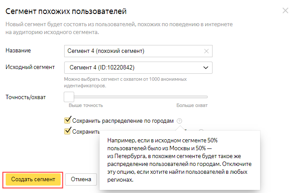Tick the city distribution checkbox
Viewport: 292px width, 193px height.
point(68,121)
